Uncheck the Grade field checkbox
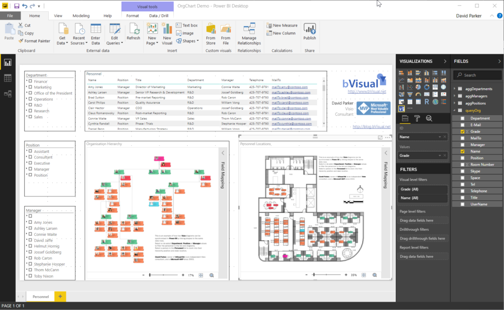 [x=463, y=131]
